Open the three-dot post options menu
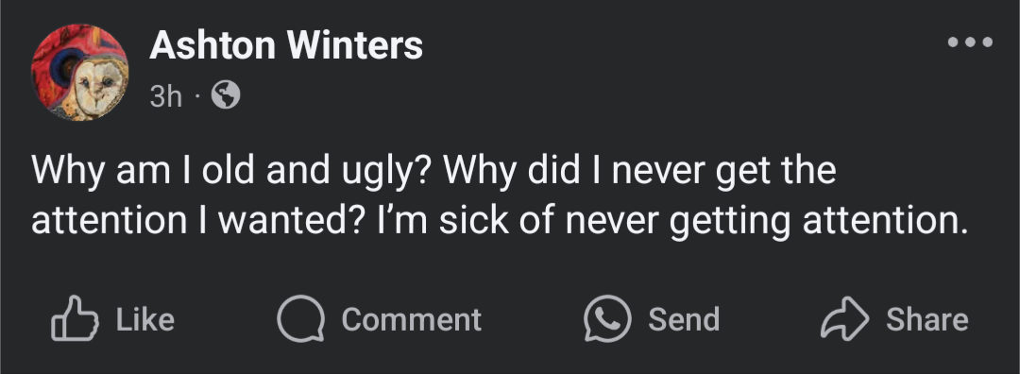 click(x=970, y=42)
